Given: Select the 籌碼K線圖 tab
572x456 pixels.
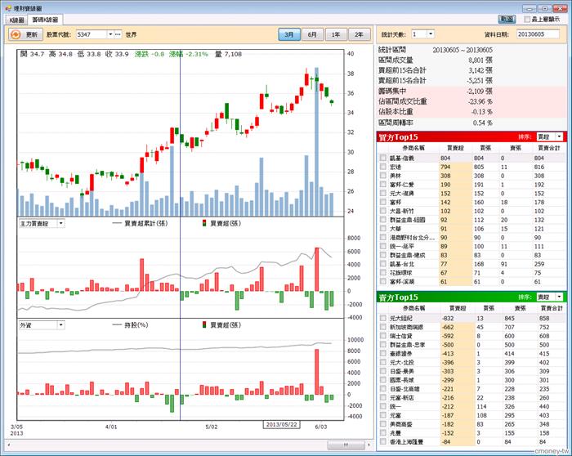Looking at the screenshot, I should point(45,20).
